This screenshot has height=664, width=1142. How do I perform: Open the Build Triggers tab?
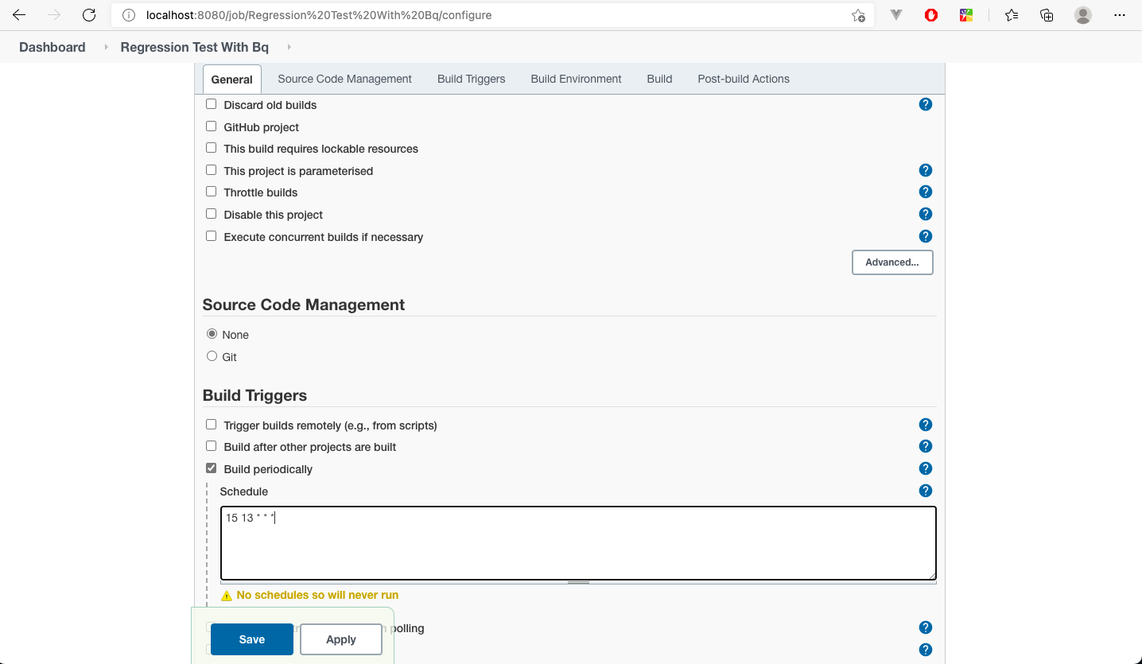click(x=472, y=79)
